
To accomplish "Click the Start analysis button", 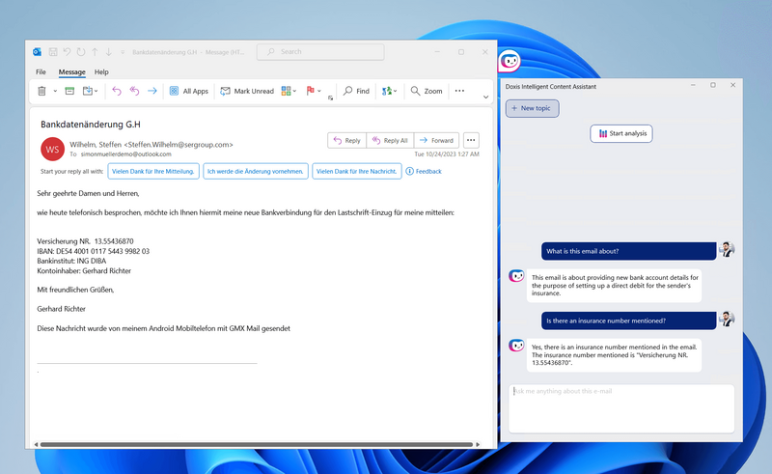I will (x=621, y=133).
